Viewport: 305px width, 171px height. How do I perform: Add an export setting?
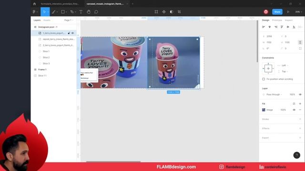[x=300, y=138]
